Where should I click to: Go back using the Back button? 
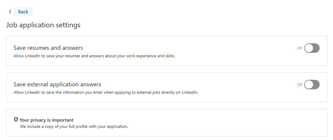(23, 12)
